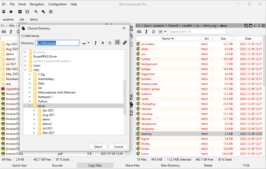Click the exit arrow icon in toolbar
Image resolution: width=266 pixels, height=169 pixels.
[x=50, y=12]
